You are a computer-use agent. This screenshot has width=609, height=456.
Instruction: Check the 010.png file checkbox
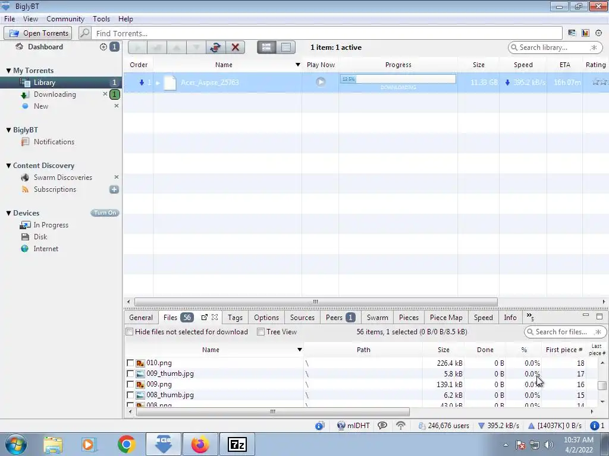130,363
